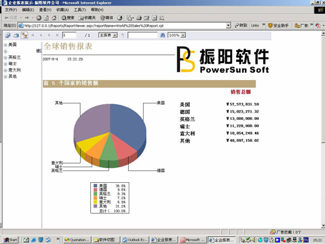Click the IE history icon
Viewport: 325px width, 244px height.
pos(120,18)
